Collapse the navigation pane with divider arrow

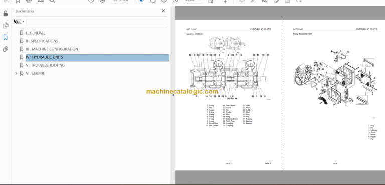[173, 95]
